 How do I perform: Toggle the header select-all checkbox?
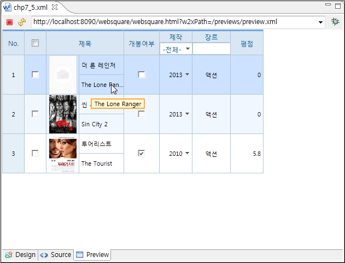[x=35, y=43]
